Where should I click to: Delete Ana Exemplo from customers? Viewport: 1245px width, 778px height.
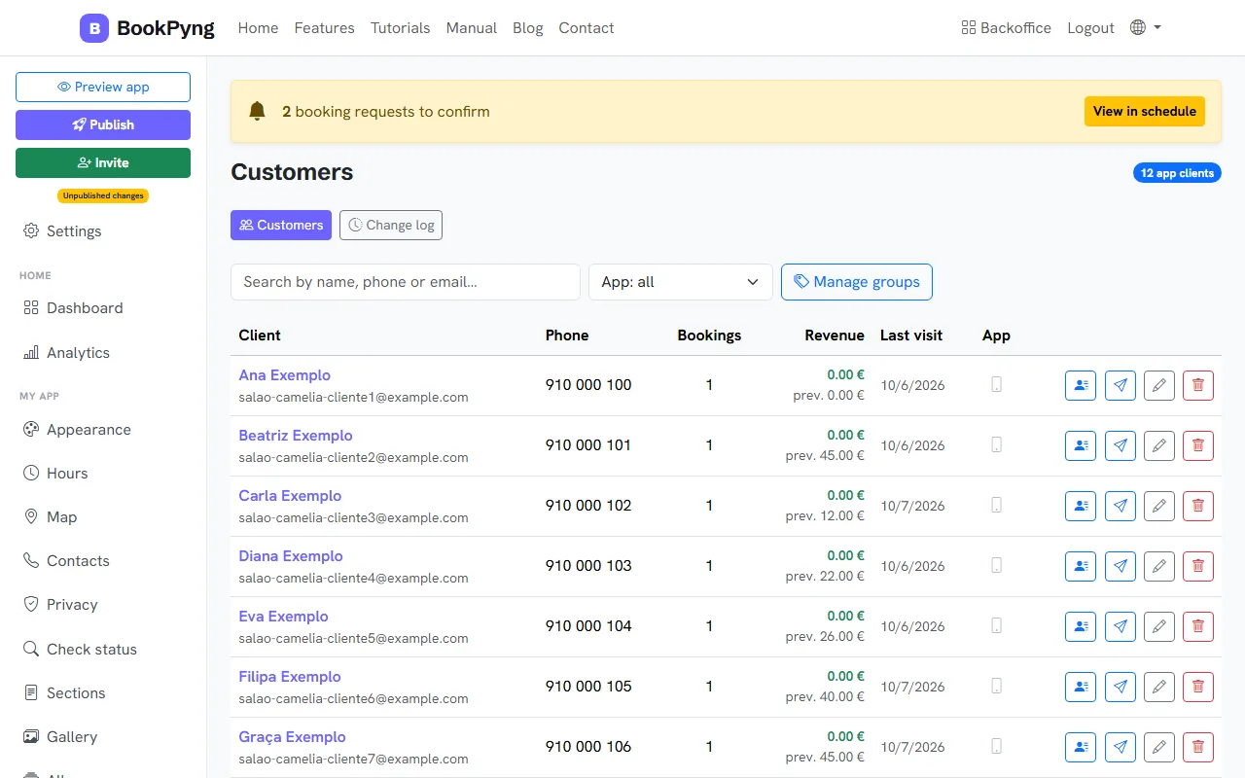tap(1198, 385)
